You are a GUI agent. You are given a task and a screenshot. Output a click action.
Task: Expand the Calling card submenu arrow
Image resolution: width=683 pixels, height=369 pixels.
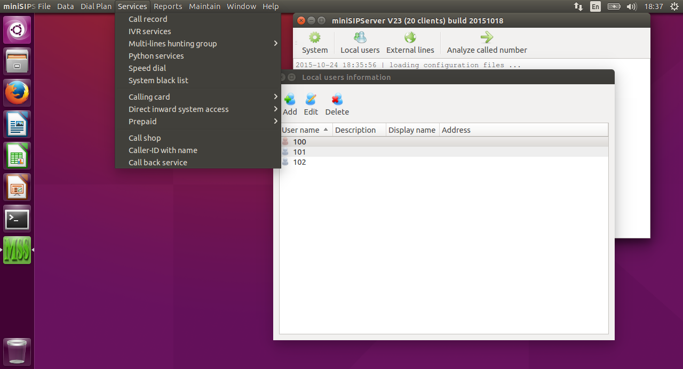tap(276, 97)
